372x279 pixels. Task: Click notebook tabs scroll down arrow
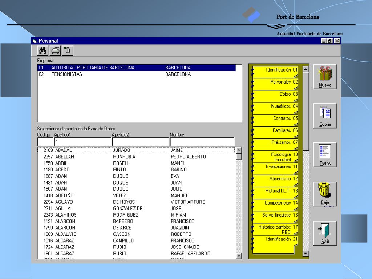(x=306, y=254)
